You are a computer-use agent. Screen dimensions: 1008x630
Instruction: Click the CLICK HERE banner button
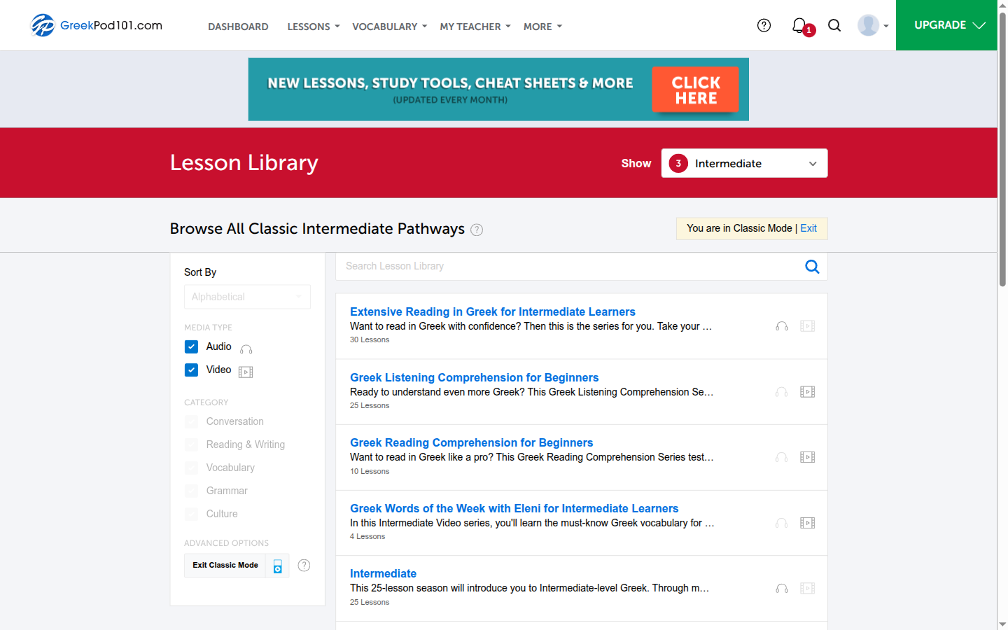click(696, 90)
